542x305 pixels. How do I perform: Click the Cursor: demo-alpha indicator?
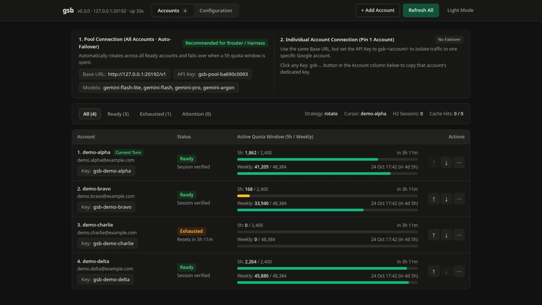365,114
